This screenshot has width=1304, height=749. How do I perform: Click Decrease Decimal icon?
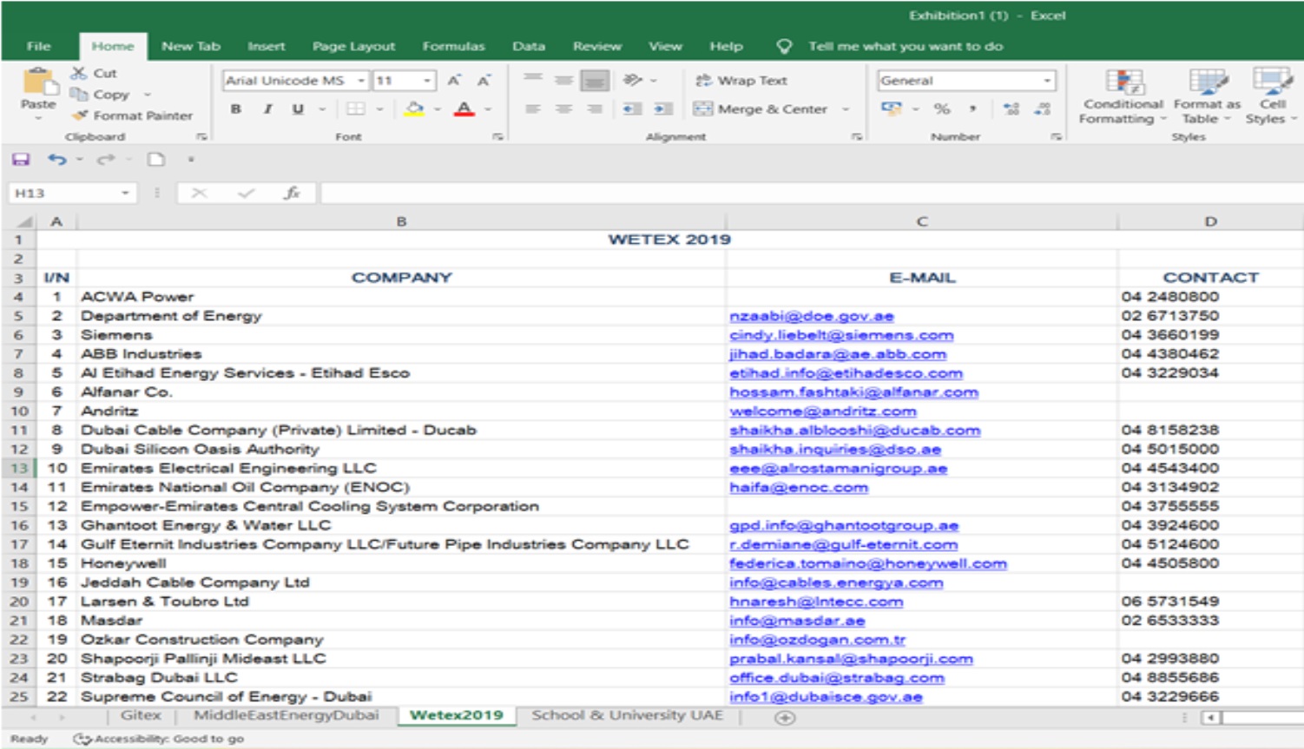(x=1043, y=109)
